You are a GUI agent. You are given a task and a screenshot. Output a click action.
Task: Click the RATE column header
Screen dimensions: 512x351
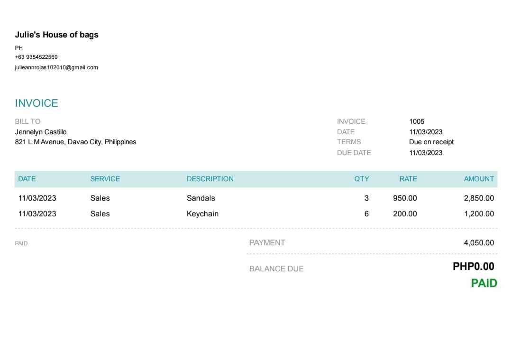point(408,179)
